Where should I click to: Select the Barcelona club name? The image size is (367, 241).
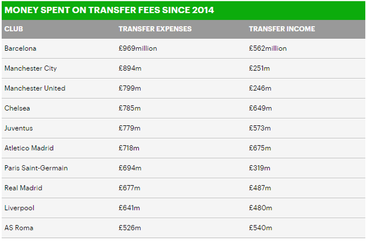point(20,48)
